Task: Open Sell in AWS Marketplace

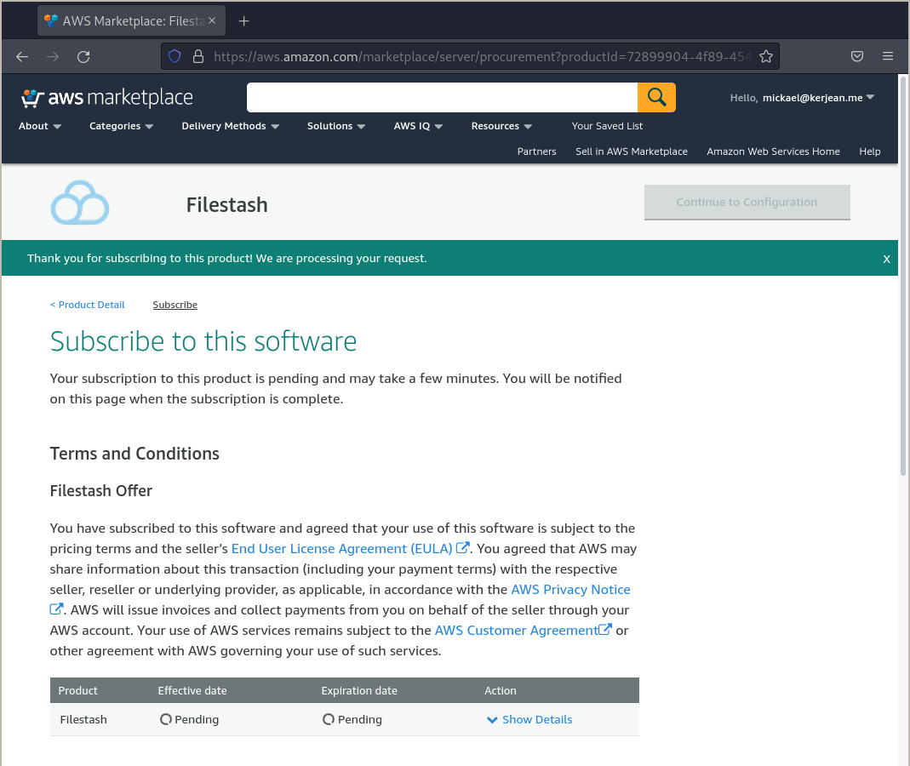Action: click(632, 151)
